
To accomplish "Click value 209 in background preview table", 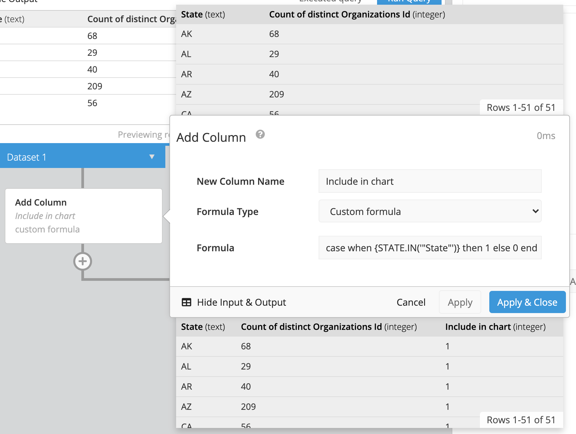I will (95, 86).
